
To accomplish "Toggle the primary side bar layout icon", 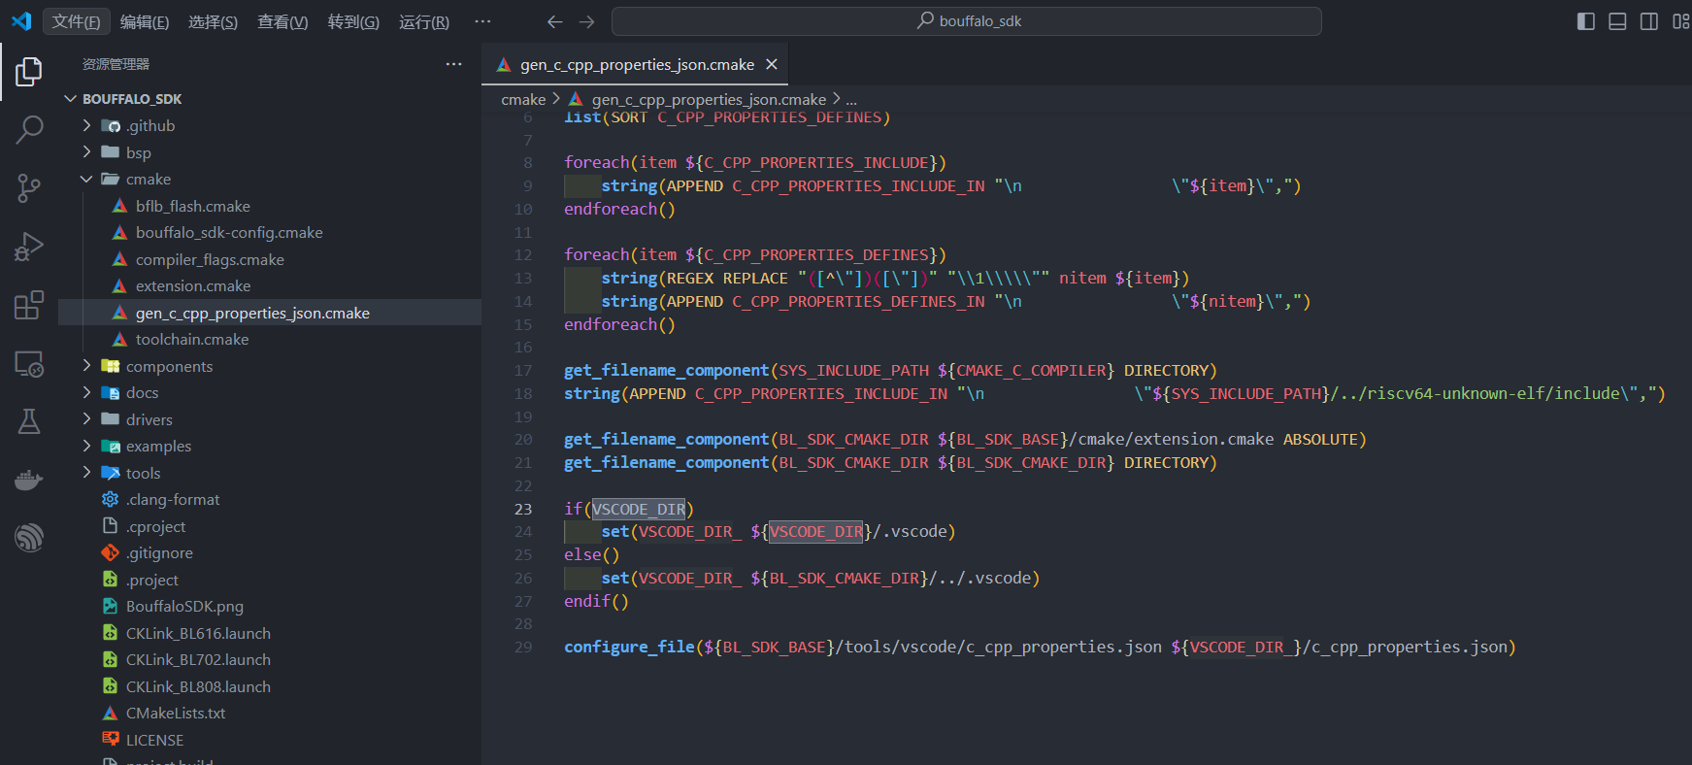I will (x=1586, y=21).
